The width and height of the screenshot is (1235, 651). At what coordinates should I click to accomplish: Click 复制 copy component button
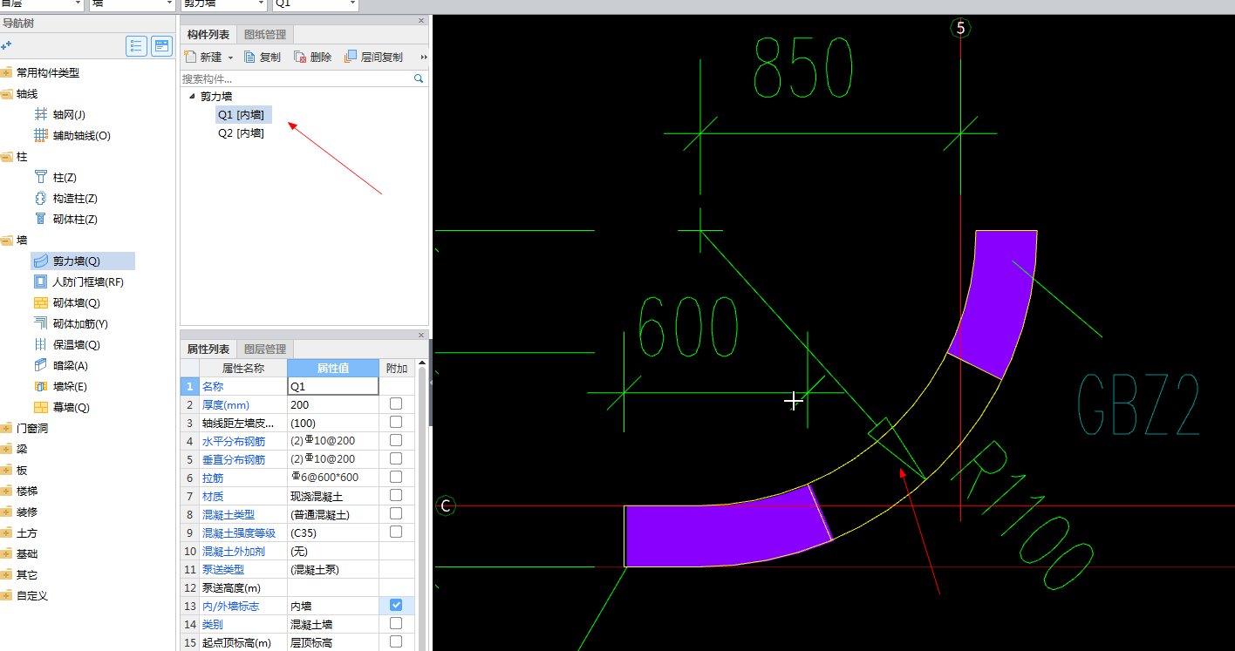pos(263,57)
